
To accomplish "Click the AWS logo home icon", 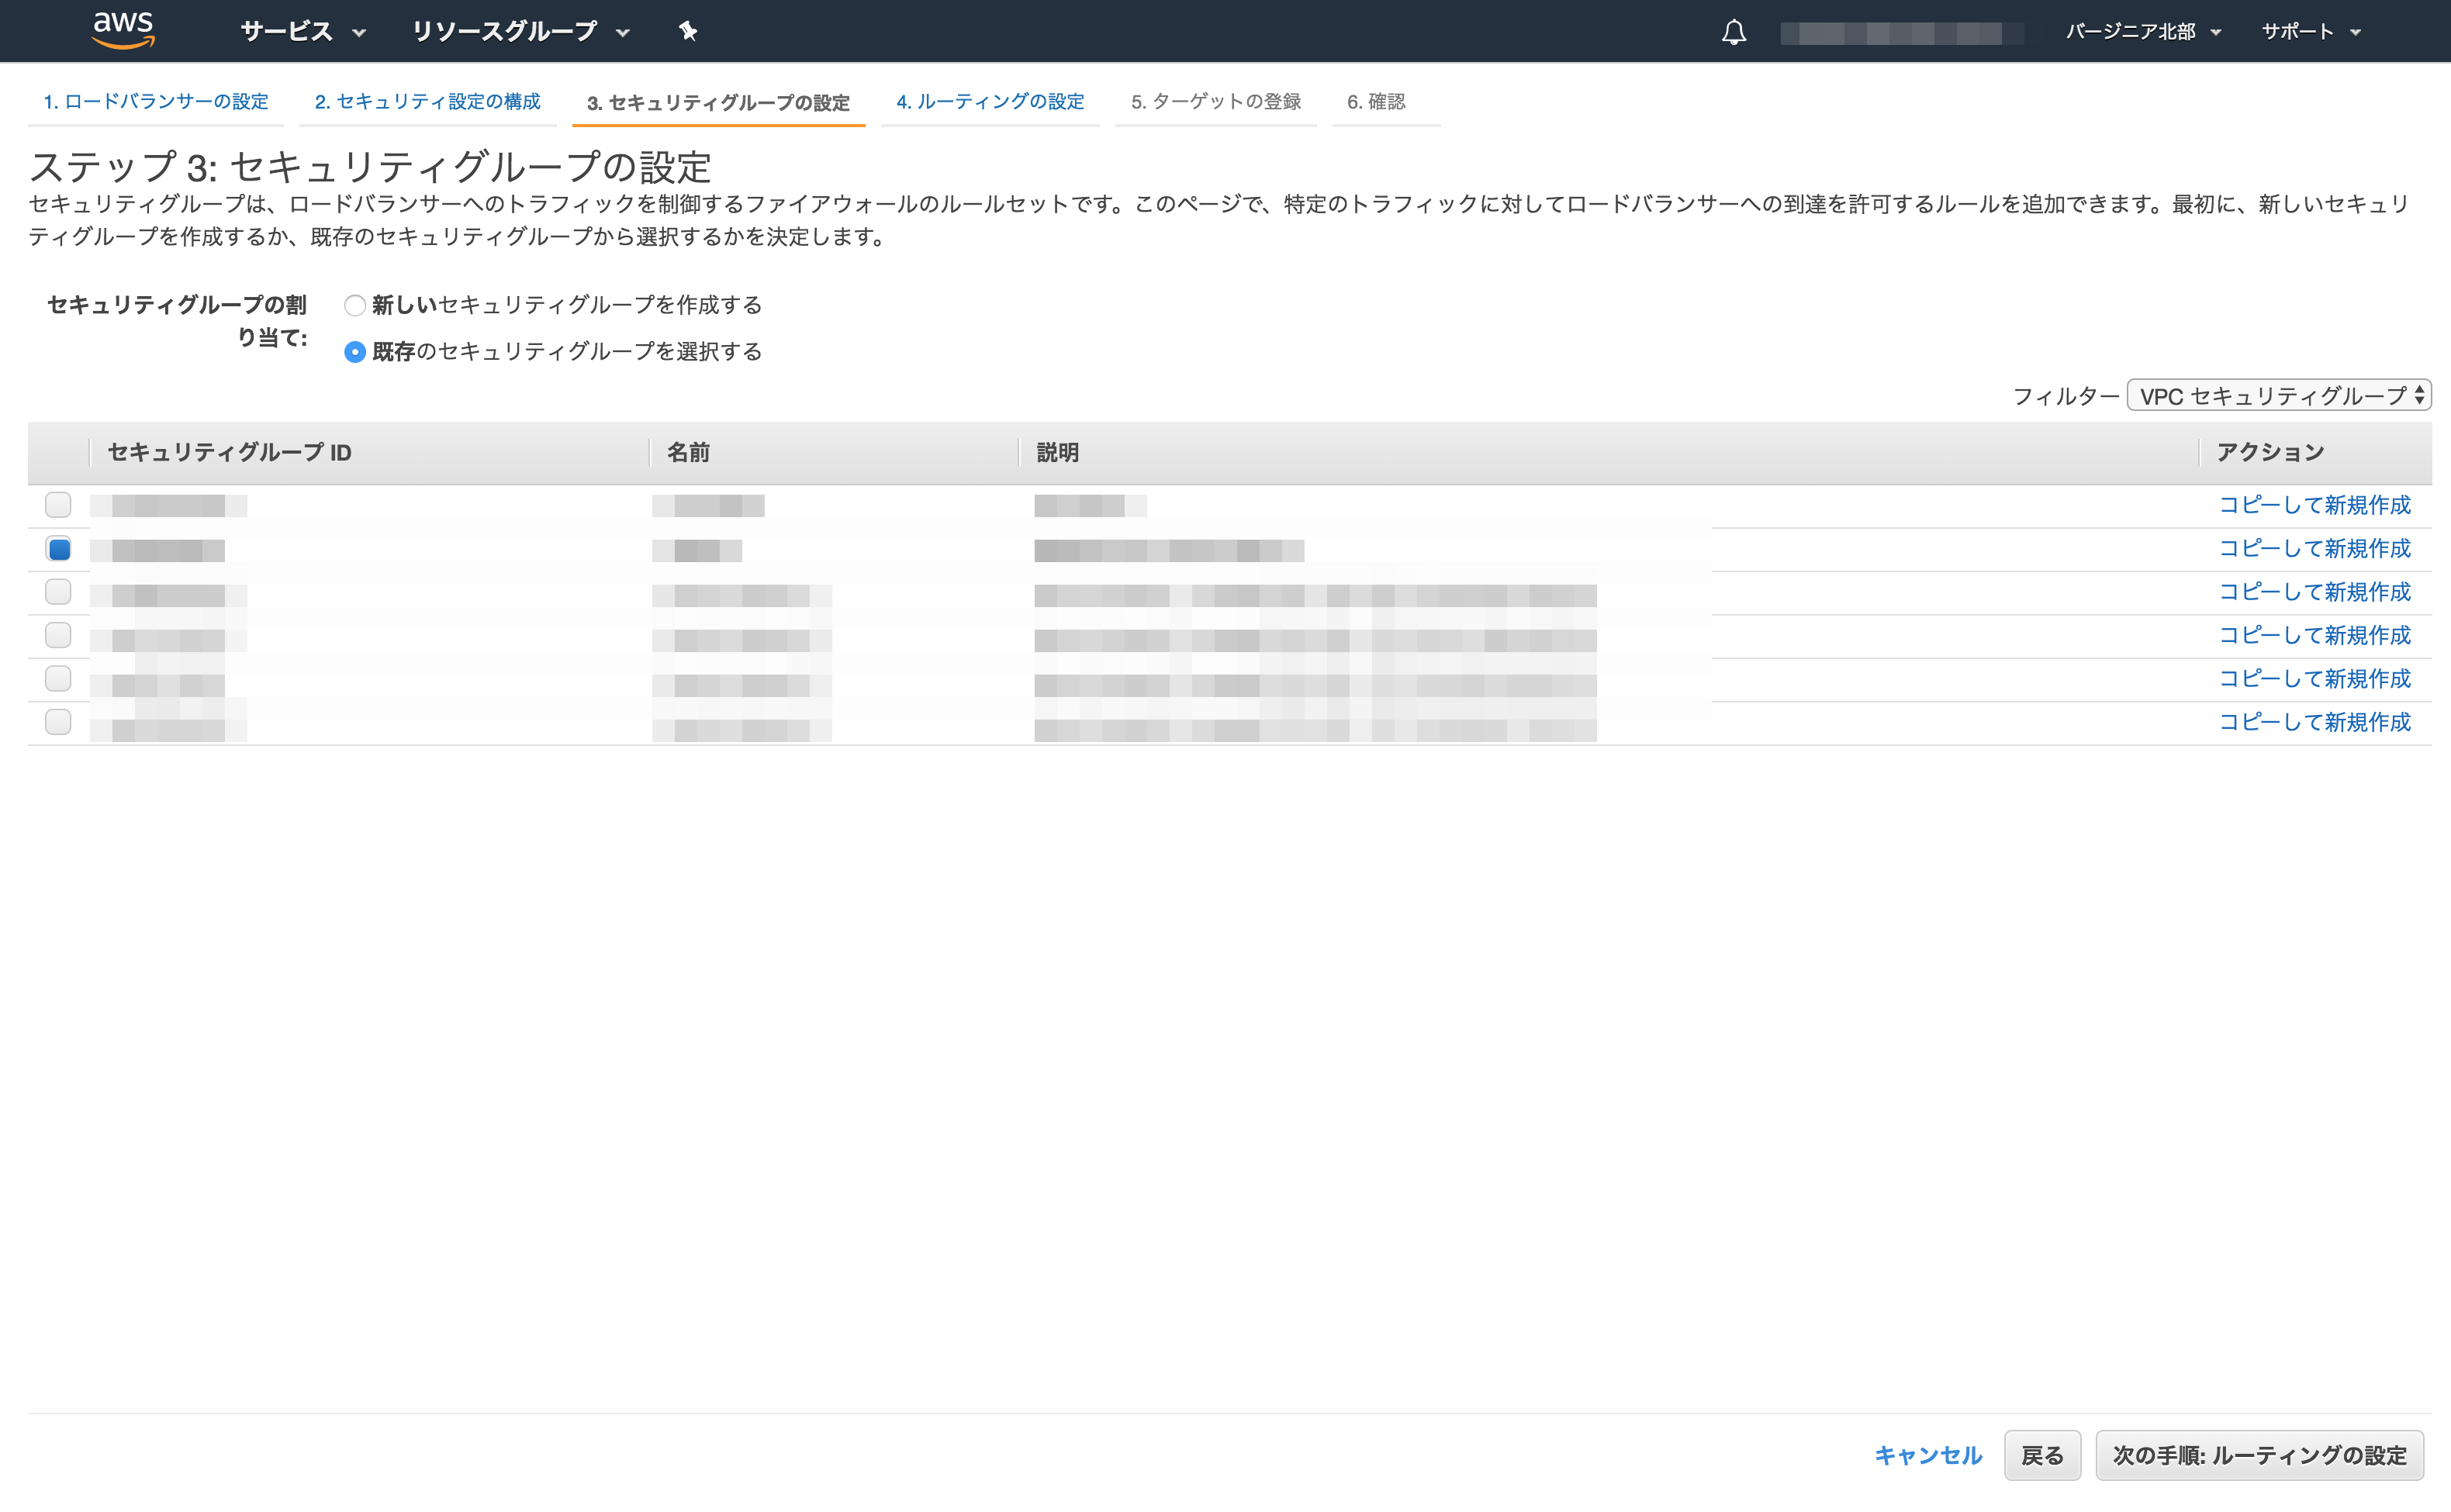I will click(123, 30).
